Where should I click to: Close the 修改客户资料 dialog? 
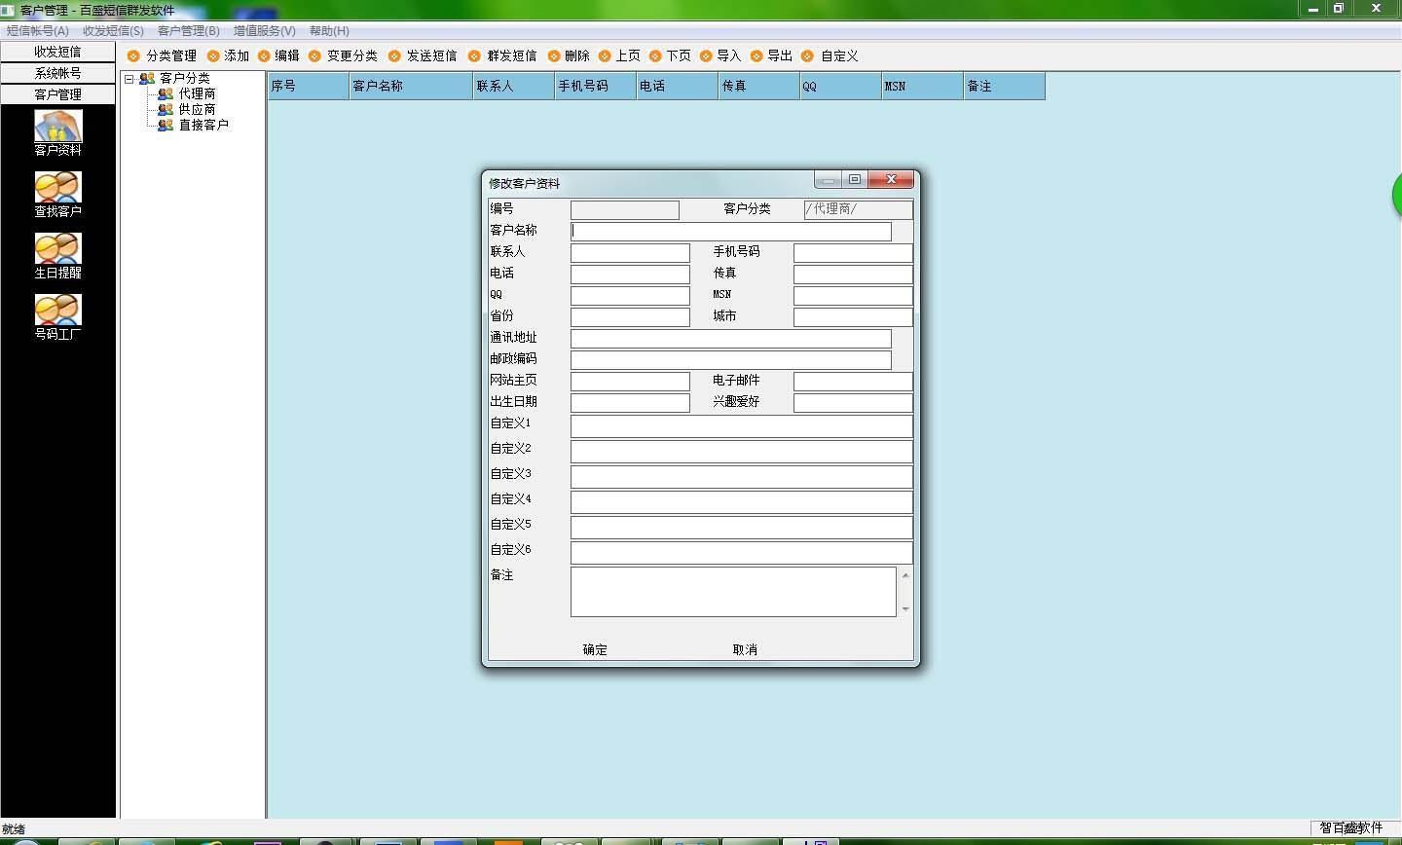pos(891,179)
